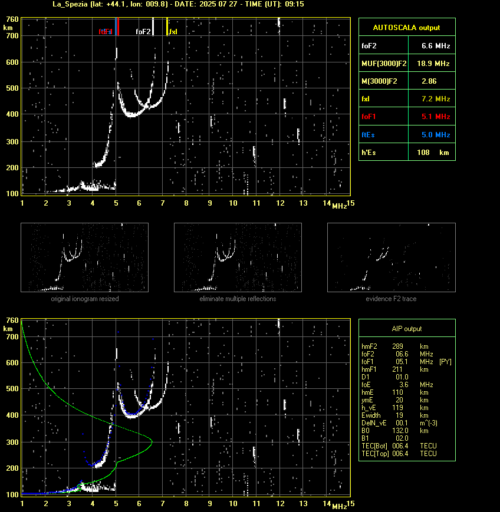Click the B0 row label
This screenshot has width=500, height=512.
[366, 431]
